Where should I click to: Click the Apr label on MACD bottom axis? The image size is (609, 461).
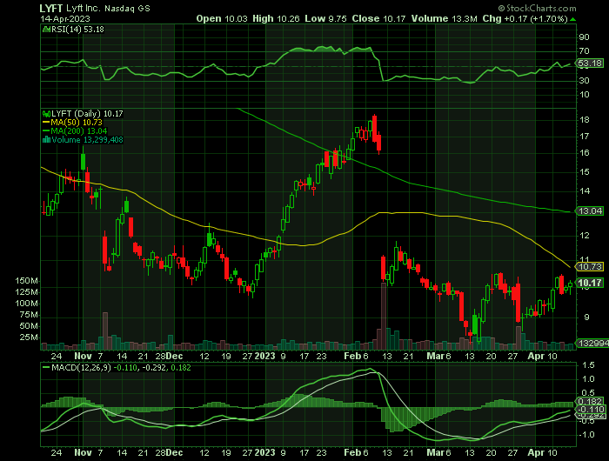click(536, 452)
